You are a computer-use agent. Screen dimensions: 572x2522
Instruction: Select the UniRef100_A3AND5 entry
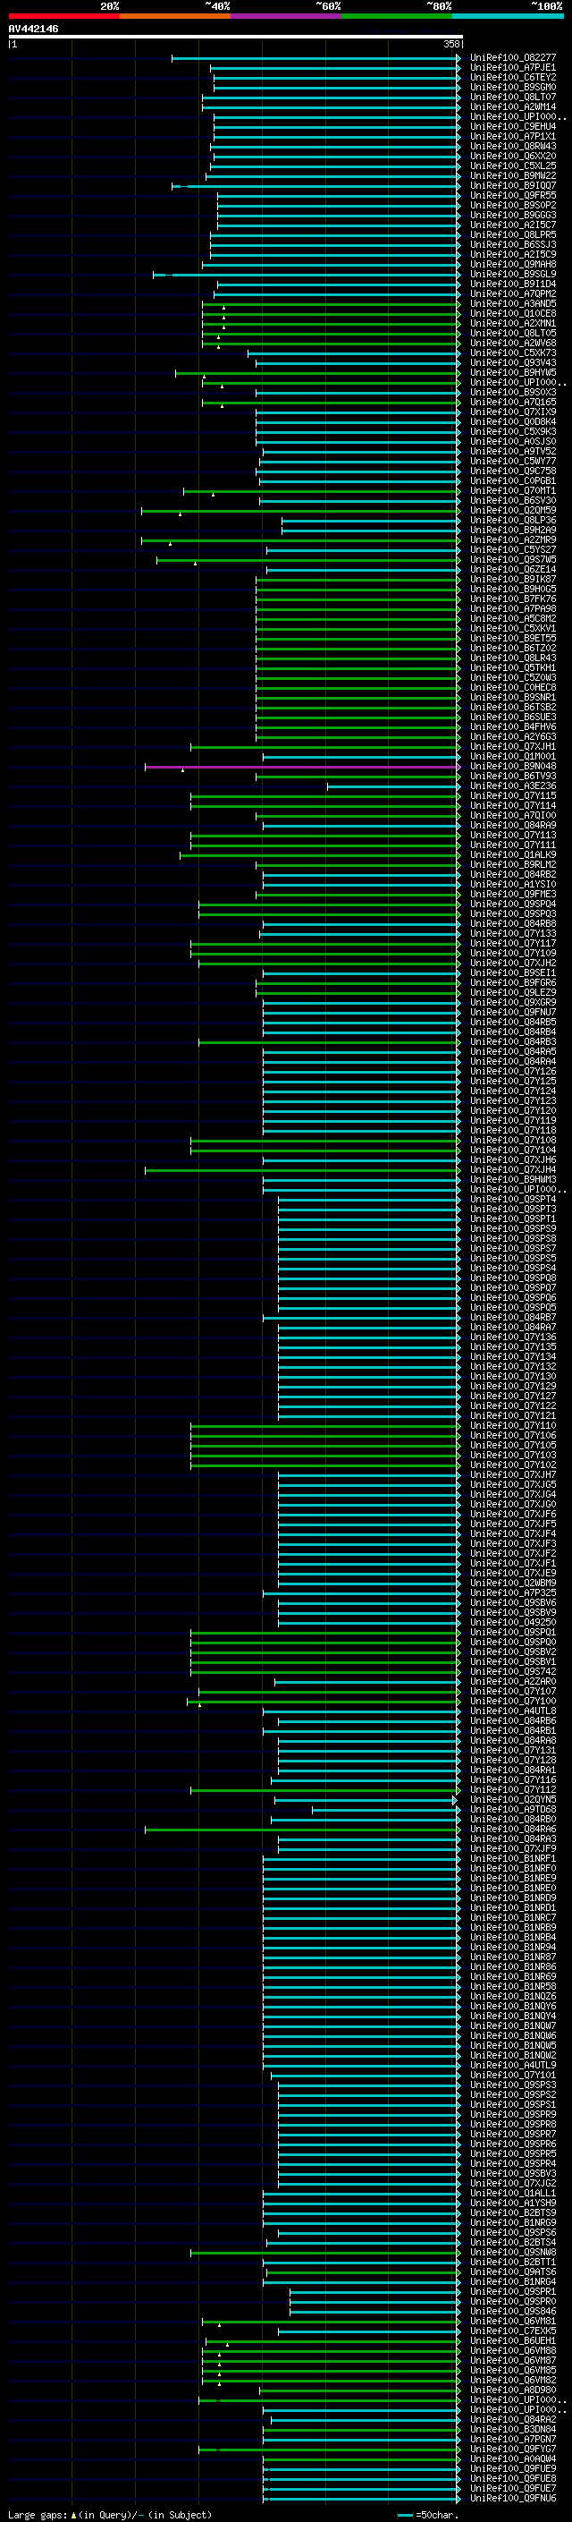click(512, 303)
